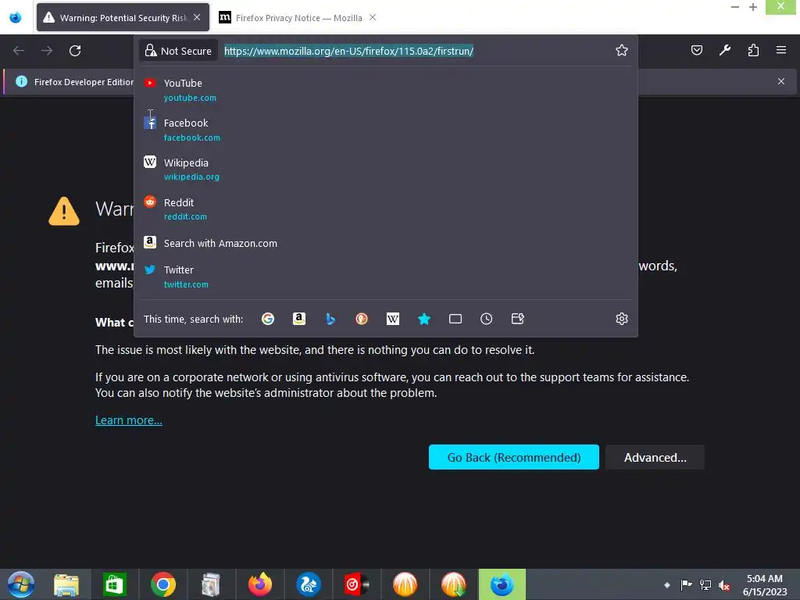Click the Firefox Developer Edition taskbar icon
Screen dimensions: 800x600
pos(502,584)
